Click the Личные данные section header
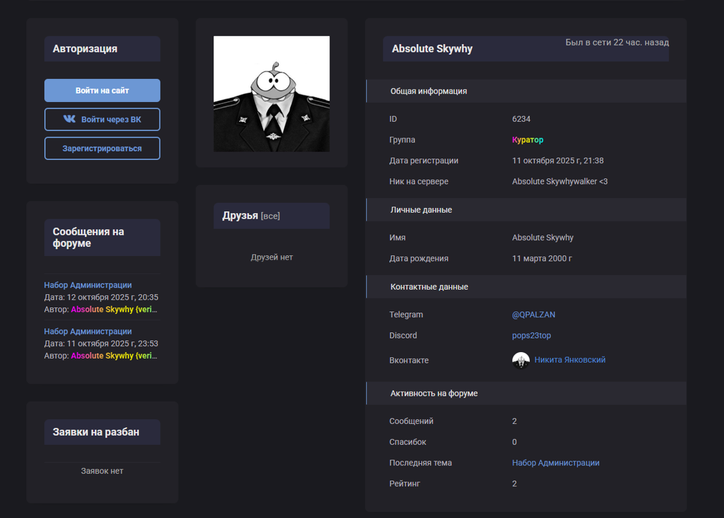Screen dimensions: 724x518 (x=421, y=210)
